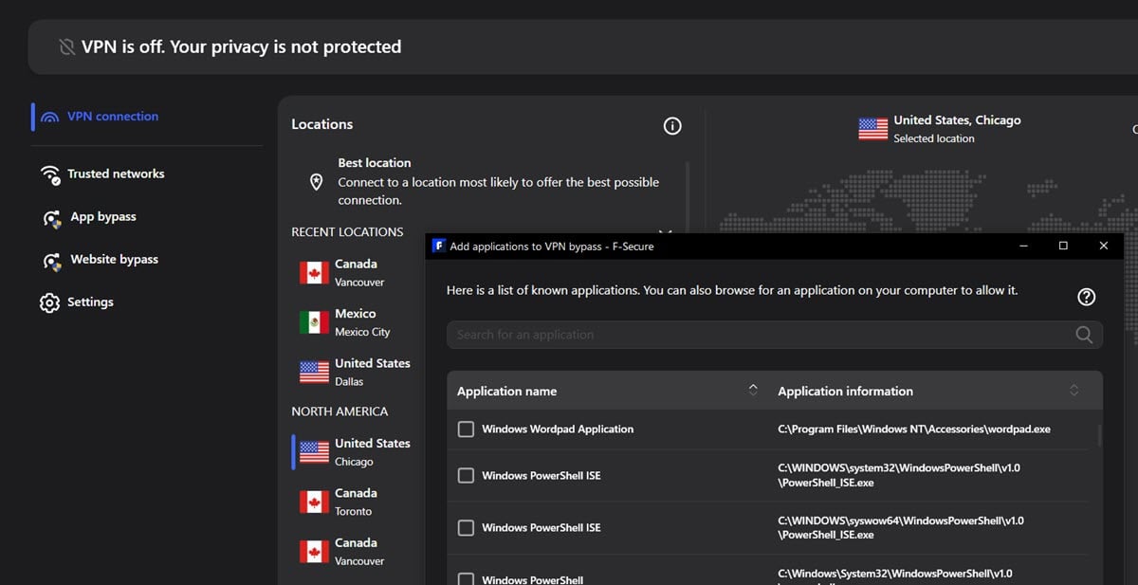Click the system32 PowerShell_ISE.exe path
This screenshot has height=585, width=1138.
pos(901,475)
